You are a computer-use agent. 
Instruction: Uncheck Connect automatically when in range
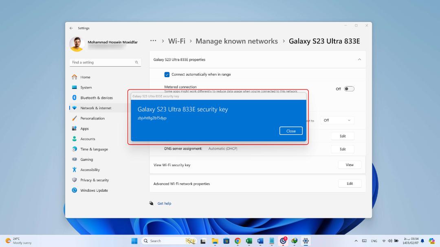coord(167,74)
